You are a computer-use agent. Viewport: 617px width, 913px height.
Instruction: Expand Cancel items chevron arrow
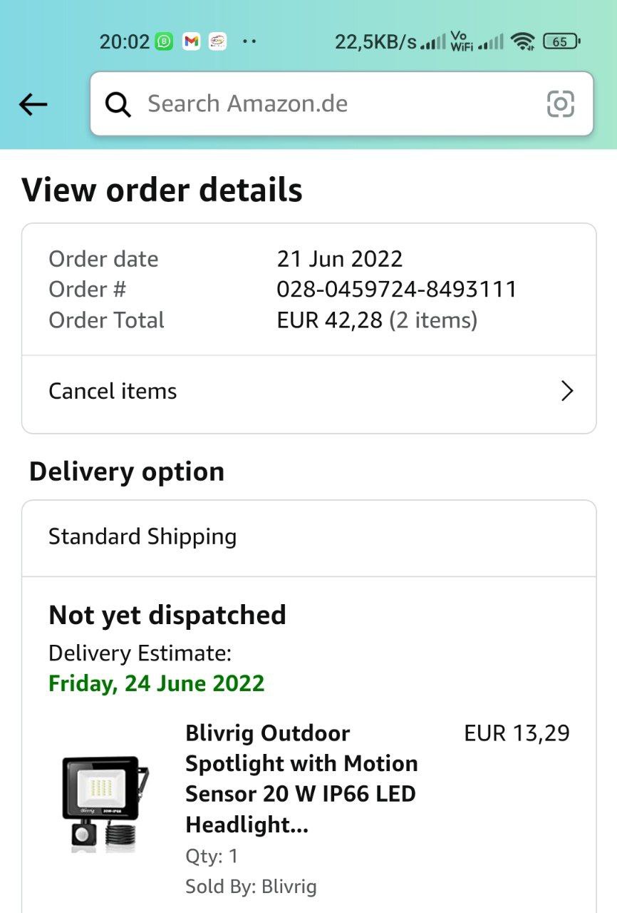point(567,391)
